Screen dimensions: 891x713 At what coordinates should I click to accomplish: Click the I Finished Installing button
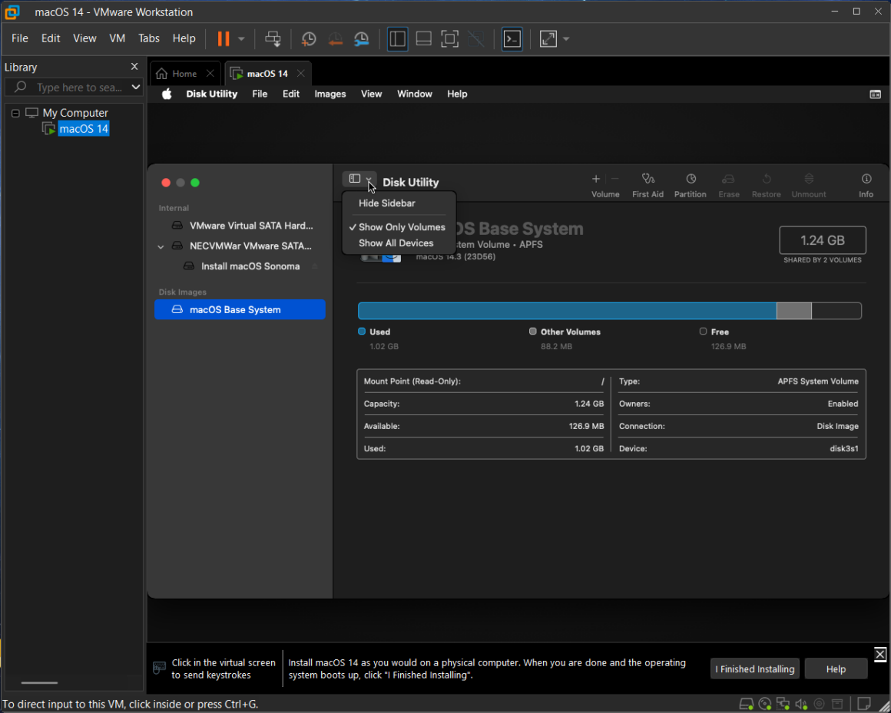pos(754,668)
